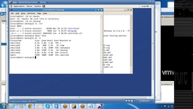193x109 pixels.
Task: Click the round CD device icon in VMware status bar
Action: [132, 101]
